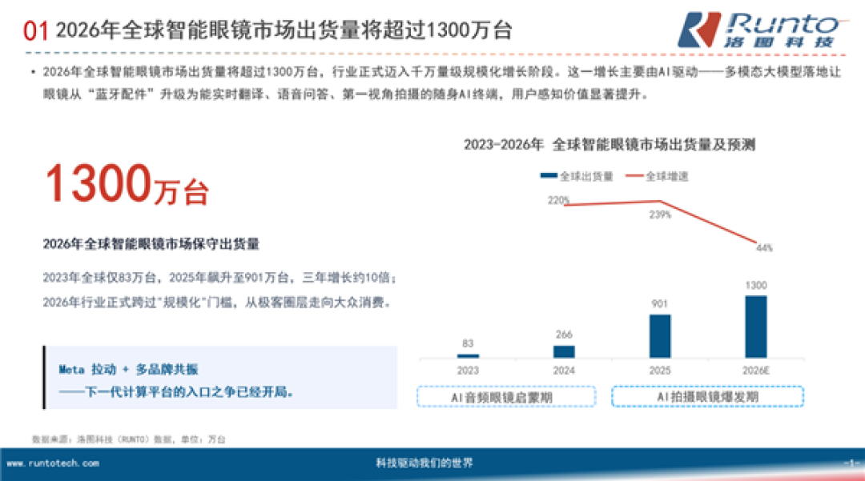865x481 pixels.
Task: Click the 'AI拍摄眼镜爆发期' dashed box
Action: point(708,397)
